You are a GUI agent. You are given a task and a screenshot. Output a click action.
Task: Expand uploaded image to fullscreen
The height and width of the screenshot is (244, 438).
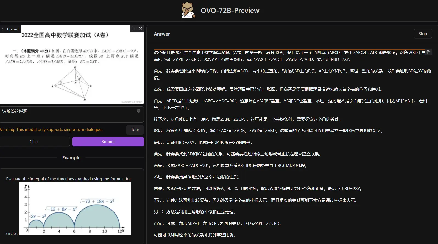tap(133, 29)
